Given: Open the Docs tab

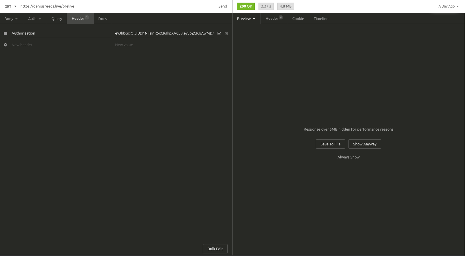Looking at the screenshot, I should 102,19.
